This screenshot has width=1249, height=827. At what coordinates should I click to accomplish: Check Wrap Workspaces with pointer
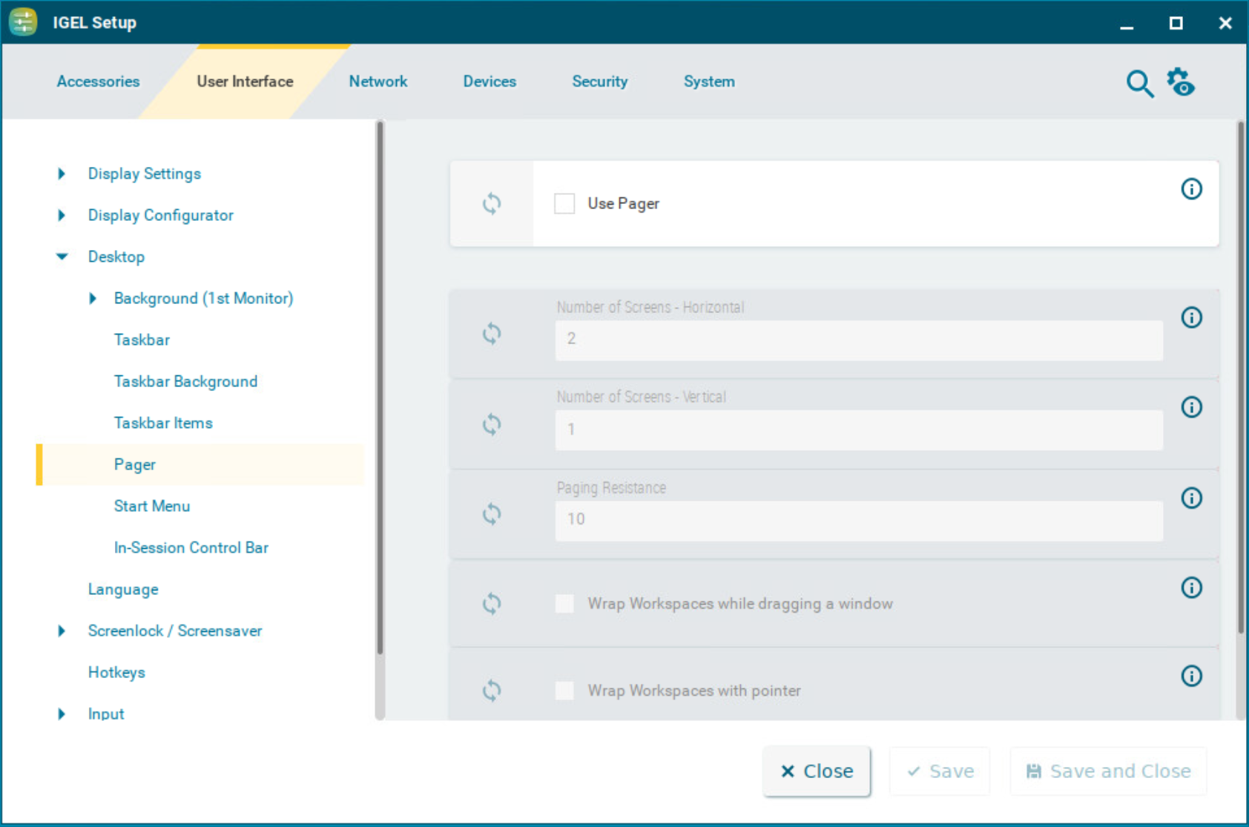(x=564, y=691)
